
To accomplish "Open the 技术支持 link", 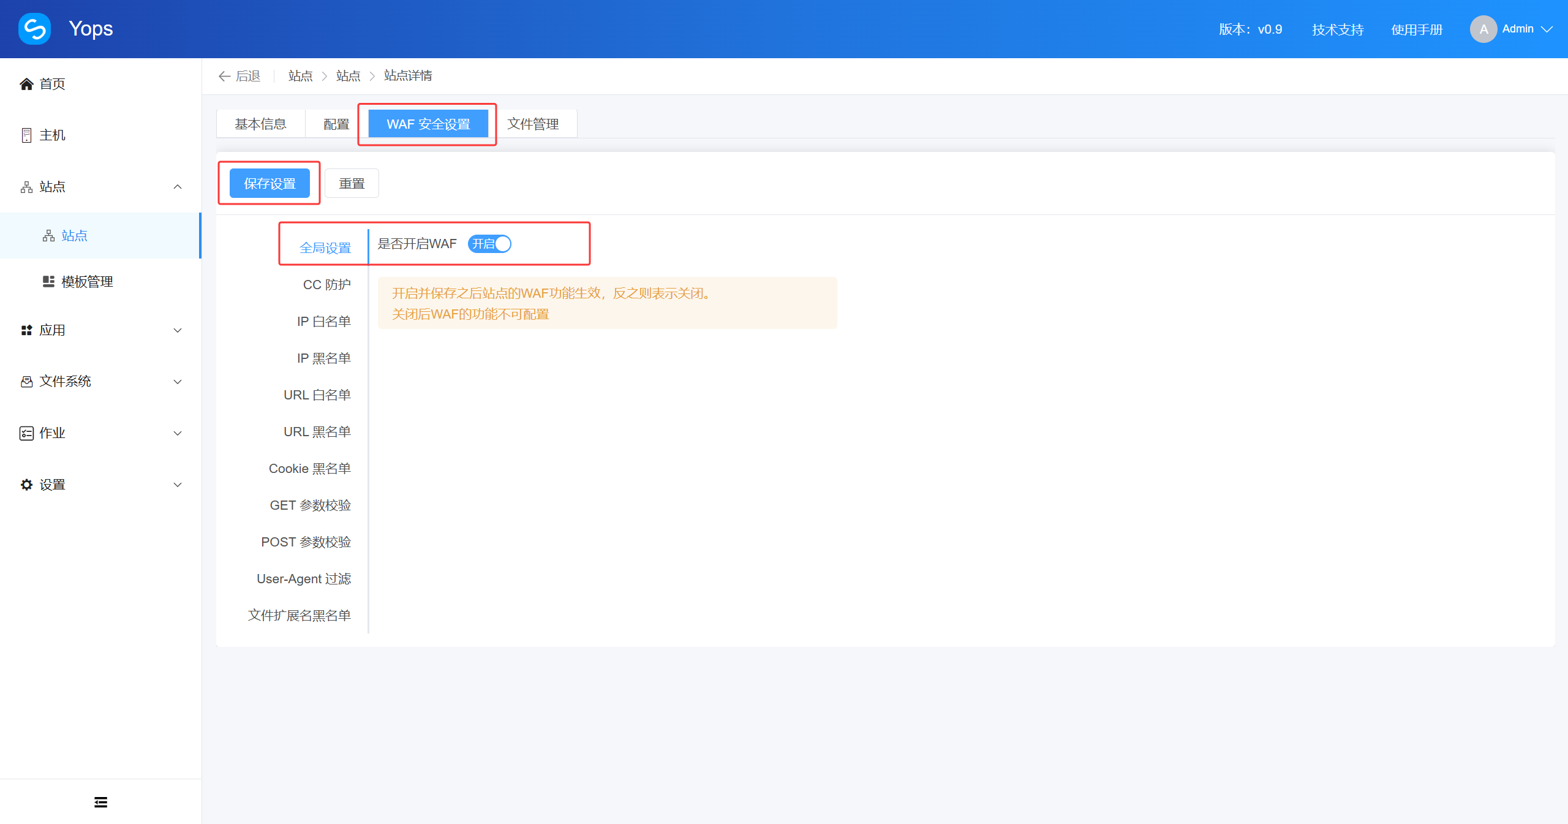I will (1338, 29).
